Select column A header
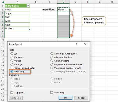Screen dimensions: 118x102 (17, 2)
